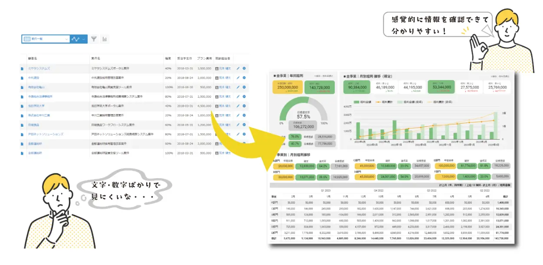This screenshot has width=543, height=265.
Task: Click the green 76.0% achievement badge
Action: coord(295,137)
